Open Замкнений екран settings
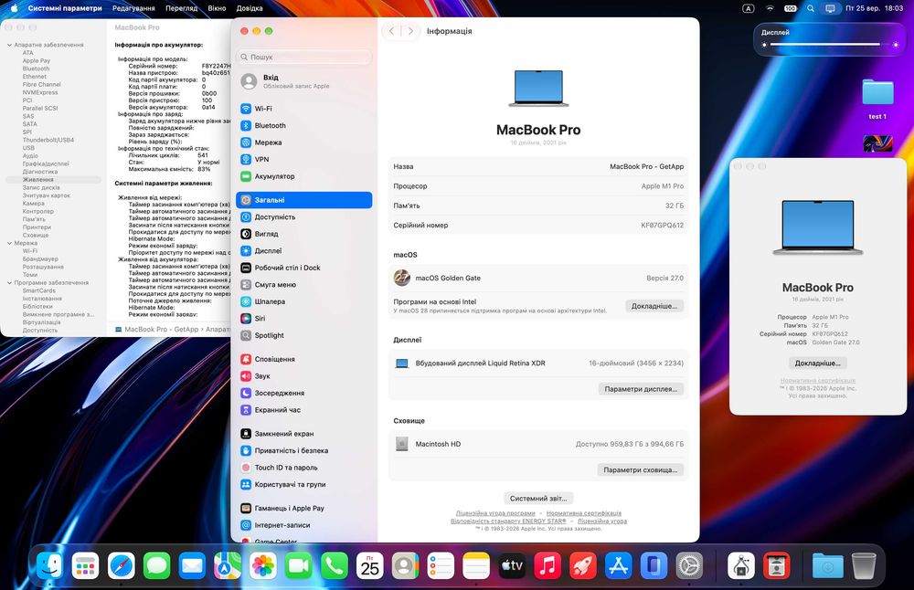 point(303,434)
